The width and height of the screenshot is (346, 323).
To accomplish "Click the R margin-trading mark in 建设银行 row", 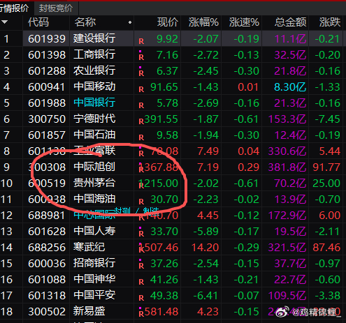I will point(141,41).
